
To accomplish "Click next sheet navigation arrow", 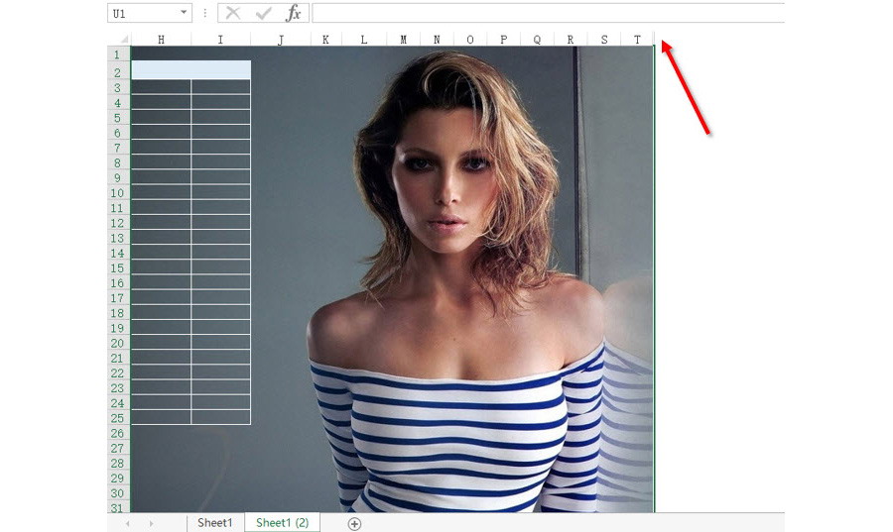I will pyautogui.click(x=152, y=523).
